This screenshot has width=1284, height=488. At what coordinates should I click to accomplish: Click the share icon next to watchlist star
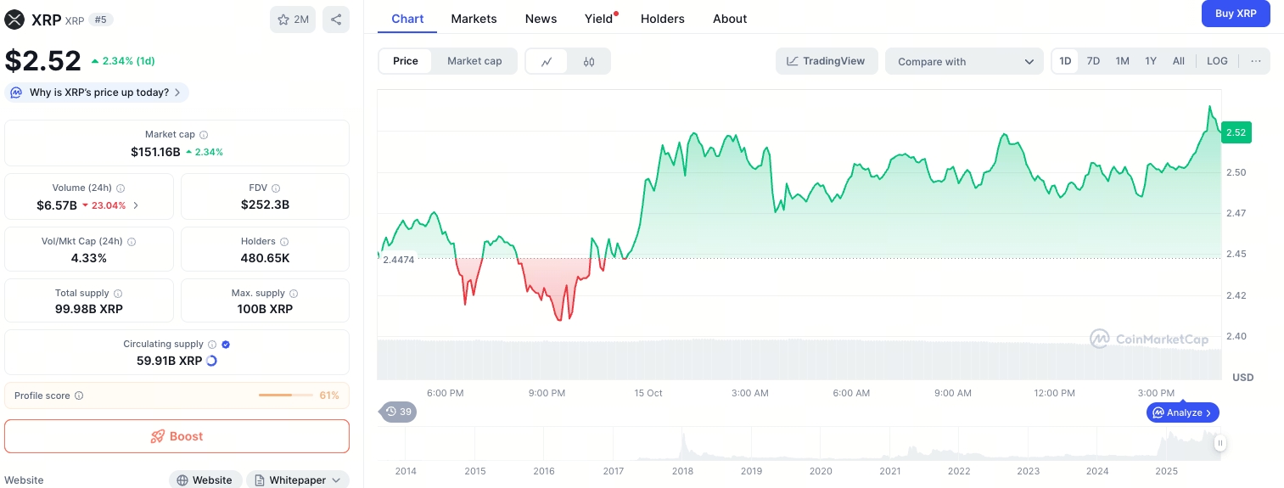[336, 20]
